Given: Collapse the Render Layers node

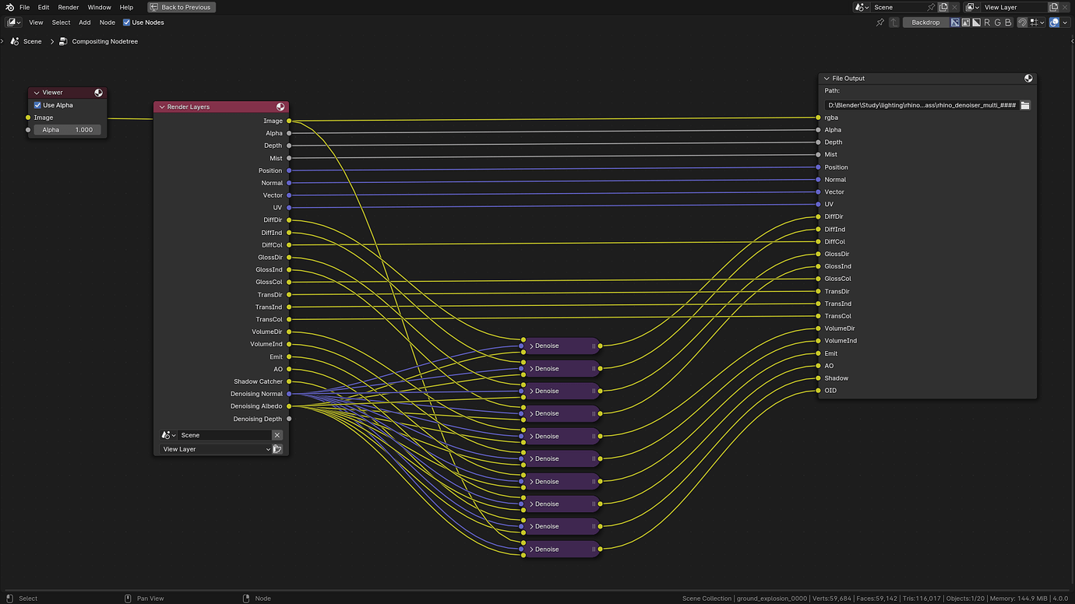Looking at the screenshot, I should click(x=162, y=107).
